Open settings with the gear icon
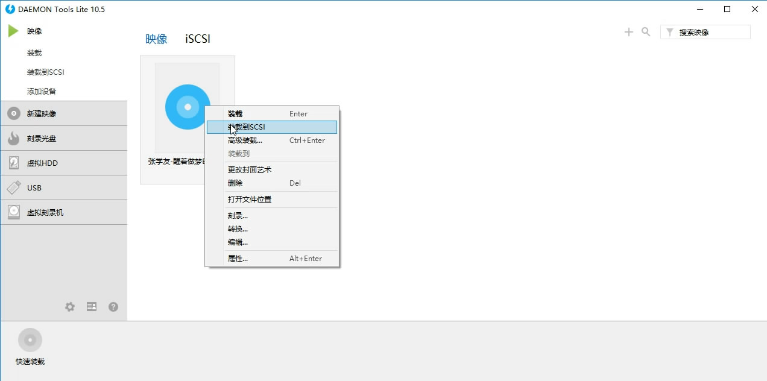 [x=70, y=307]
